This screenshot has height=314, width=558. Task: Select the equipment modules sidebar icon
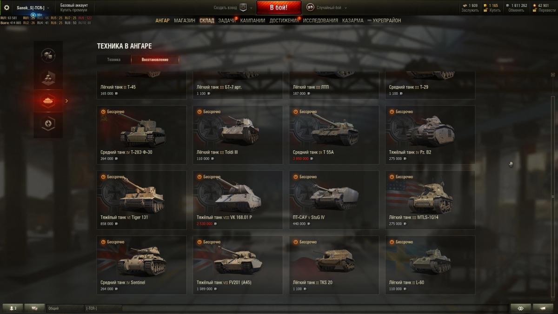pyautogui.click(x=48, y=78)
